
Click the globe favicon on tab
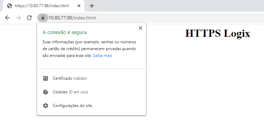click(10, 6)
